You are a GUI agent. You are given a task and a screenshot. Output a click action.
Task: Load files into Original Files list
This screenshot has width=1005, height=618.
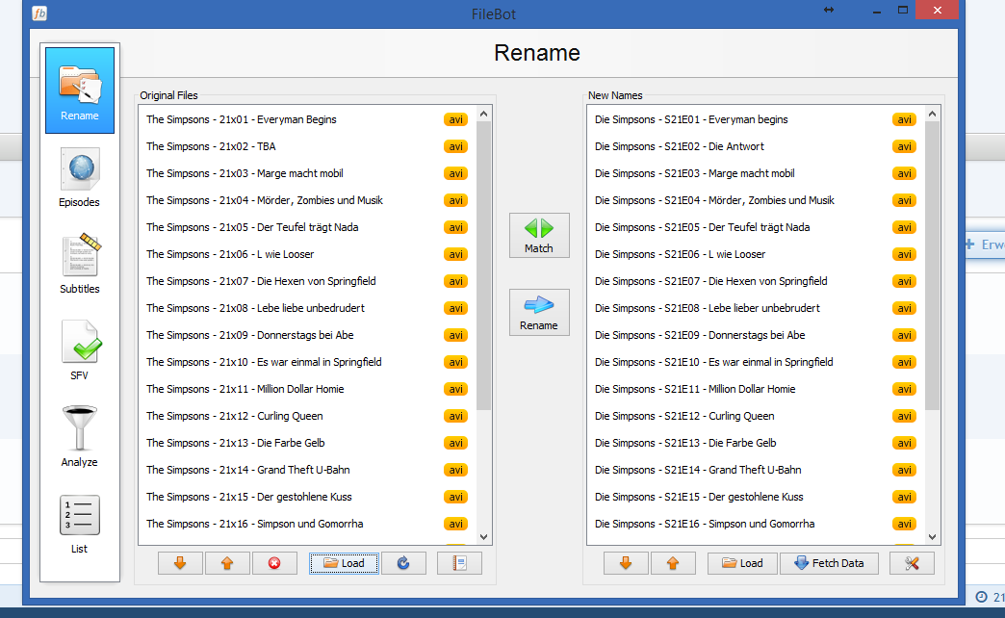point(345,563)
